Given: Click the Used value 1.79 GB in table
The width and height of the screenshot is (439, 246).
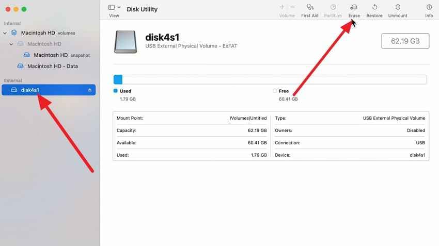Looking at the screenshot, I should point(259,155).
